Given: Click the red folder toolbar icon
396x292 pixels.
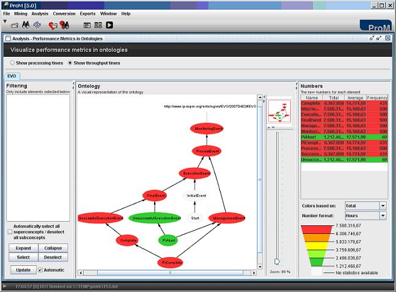Looking at the screenshot, I should pyautogui.click(x=53, y=25).
